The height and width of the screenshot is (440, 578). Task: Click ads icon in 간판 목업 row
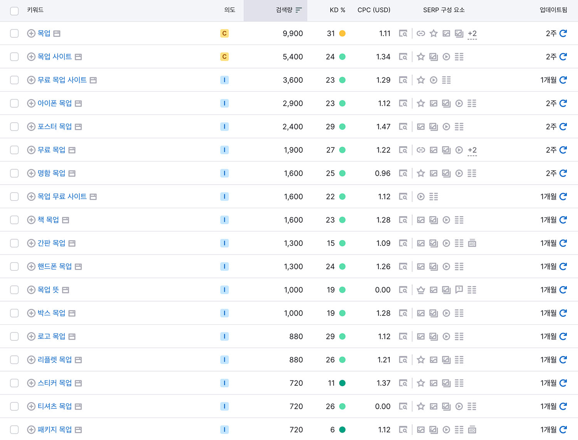[x=472, y=243]
